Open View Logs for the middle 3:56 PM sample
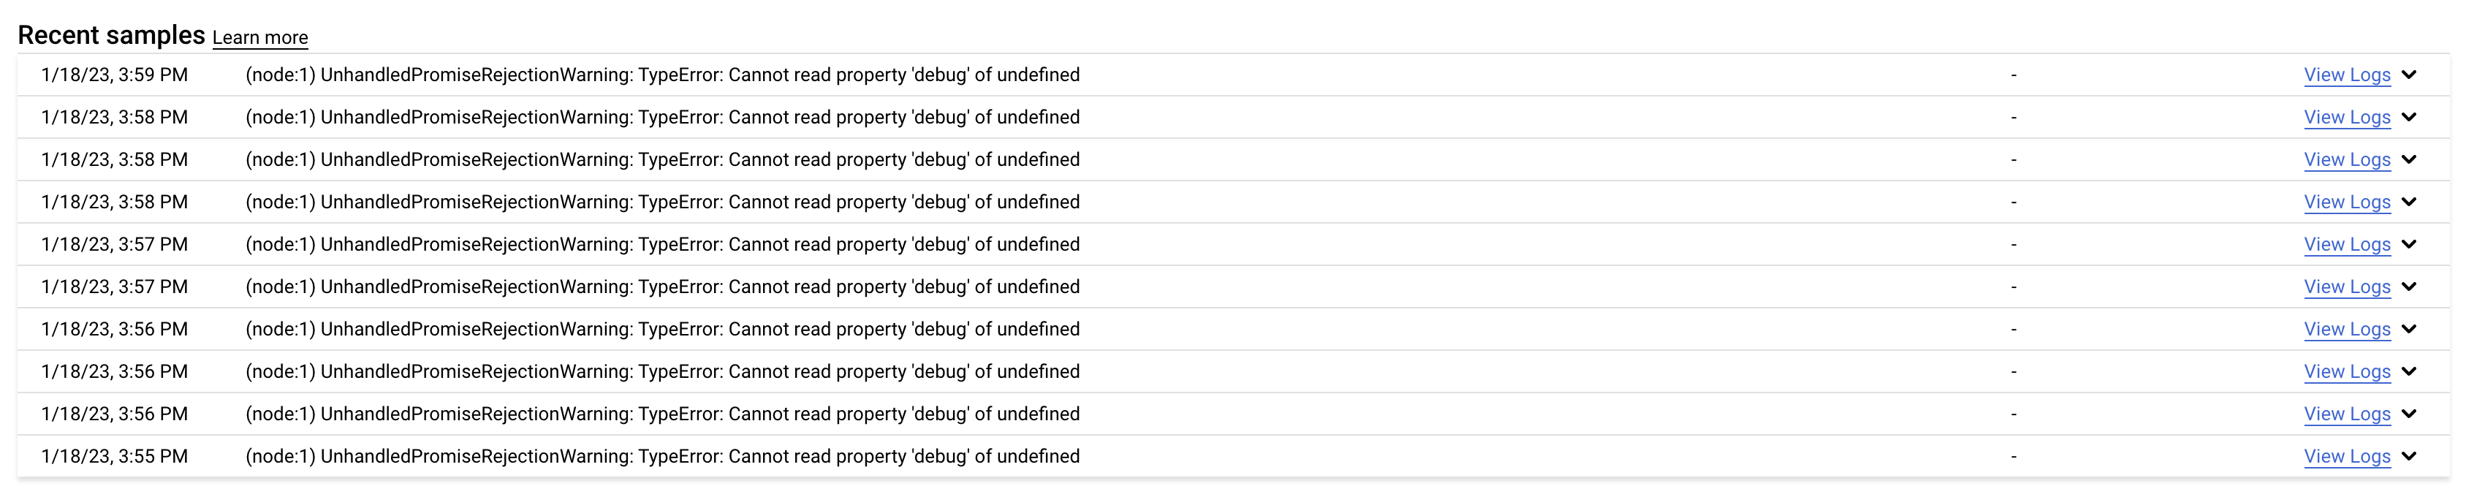 (2346, 371)
